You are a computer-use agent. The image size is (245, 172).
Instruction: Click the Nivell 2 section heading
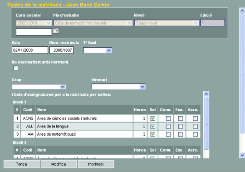(20, 143)
